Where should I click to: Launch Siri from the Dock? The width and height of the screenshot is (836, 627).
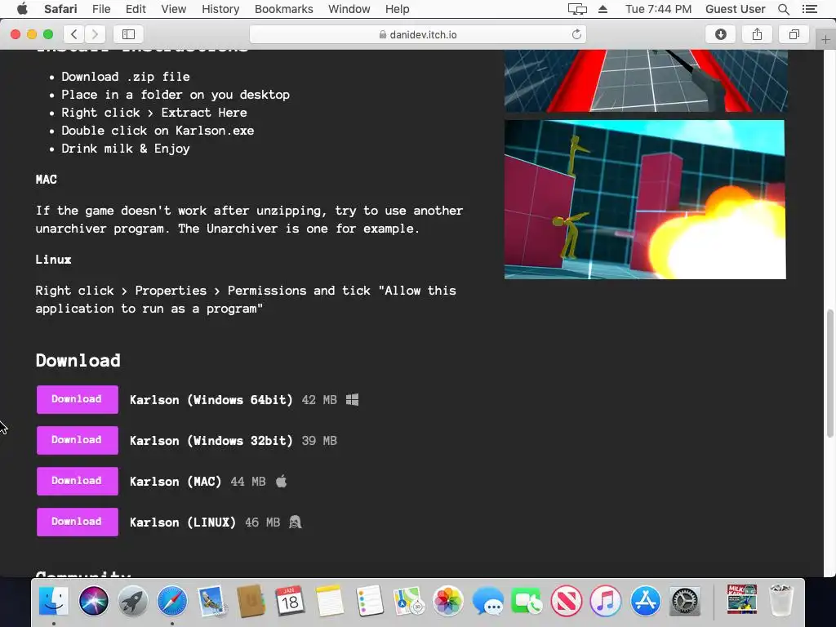[x=93, y=601]
